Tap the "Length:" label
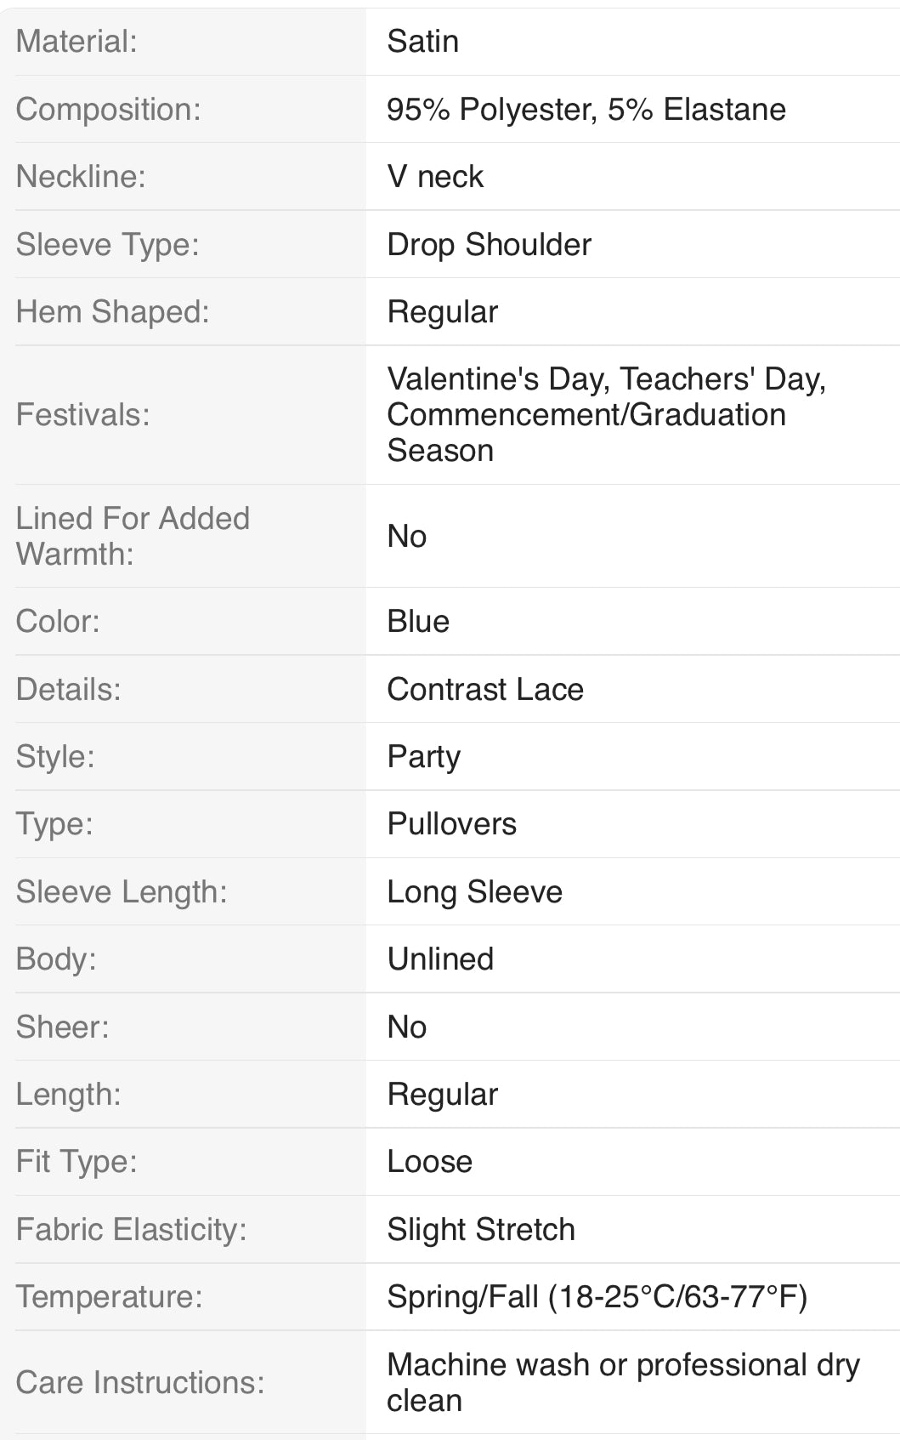The width and height of the screenshot is (900, 1440). point(68,1095)
